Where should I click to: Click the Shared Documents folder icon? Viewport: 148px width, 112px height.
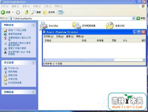click(5, 79)
